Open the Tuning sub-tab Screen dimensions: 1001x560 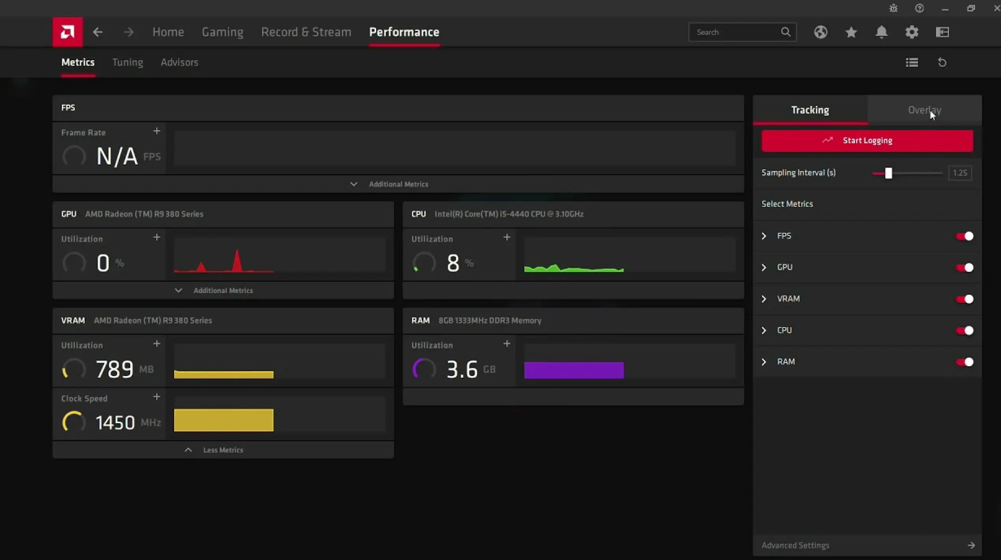click(127, 62)
